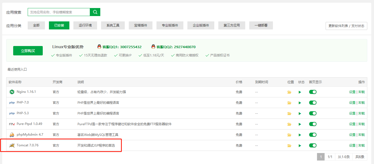Toggle homepage display for Tomcat 7.0.76
Viewport: 374px width, 164px height.
(313, 145)
